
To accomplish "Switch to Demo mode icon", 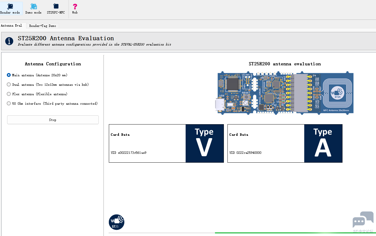I will [34, 7].
